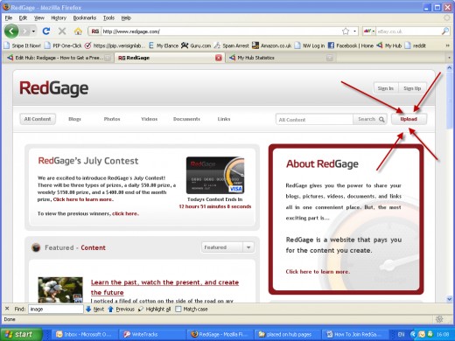Open the Bookmarks menu

pos(85,17)
